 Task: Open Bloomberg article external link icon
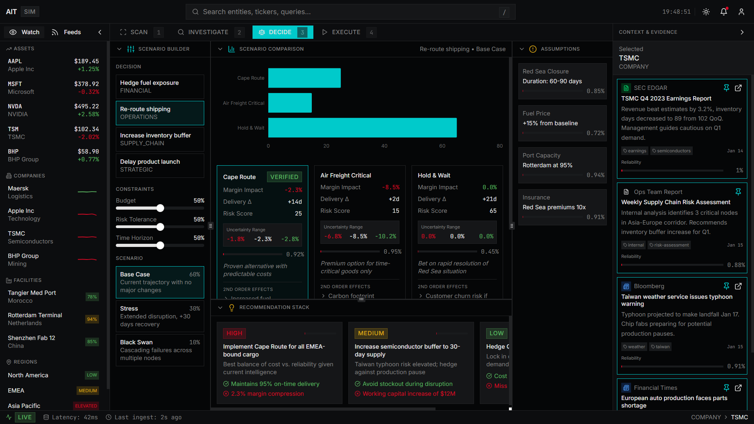click(x=738, y=286)
